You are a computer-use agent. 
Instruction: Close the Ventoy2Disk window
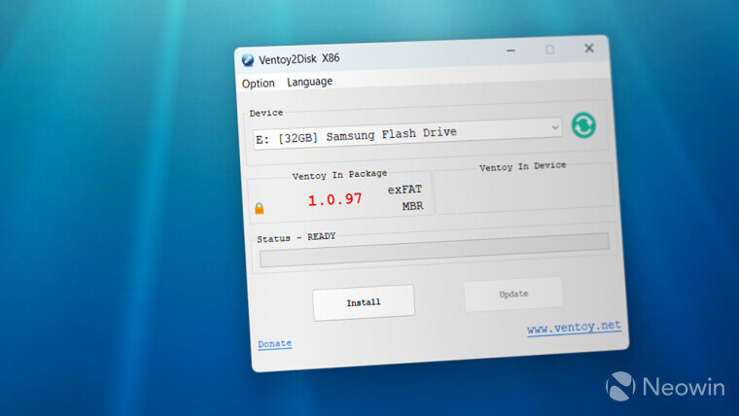(589, 48)
